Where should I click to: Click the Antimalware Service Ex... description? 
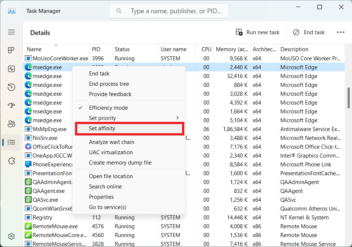310,129
